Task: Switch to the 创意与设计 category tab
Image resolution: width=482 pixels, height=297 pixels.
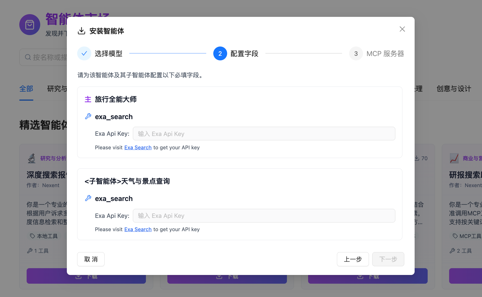Action: coord(453,89)
